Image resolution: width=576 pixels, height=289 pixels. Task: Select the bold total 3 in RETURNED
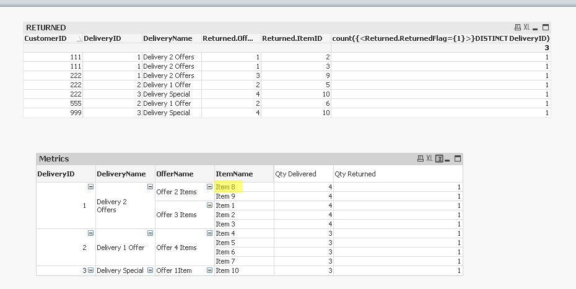tap(441, 48)
